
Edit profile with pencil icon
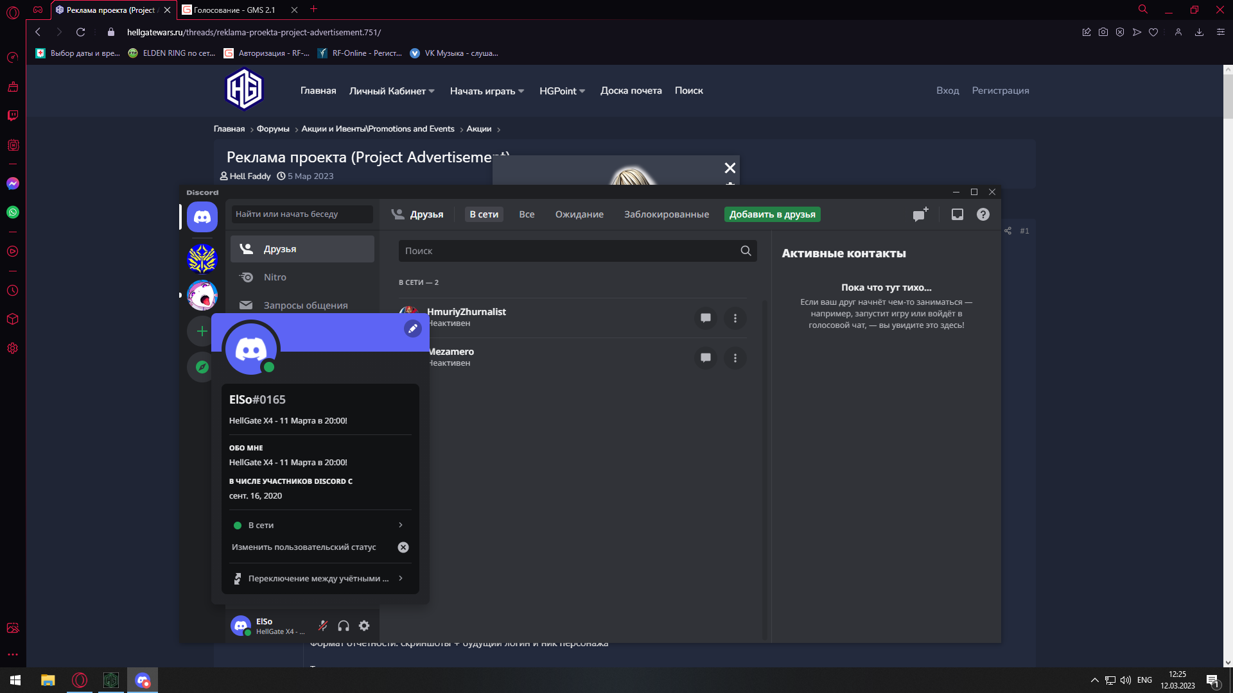pyautogui.click(x=413, y=329)
